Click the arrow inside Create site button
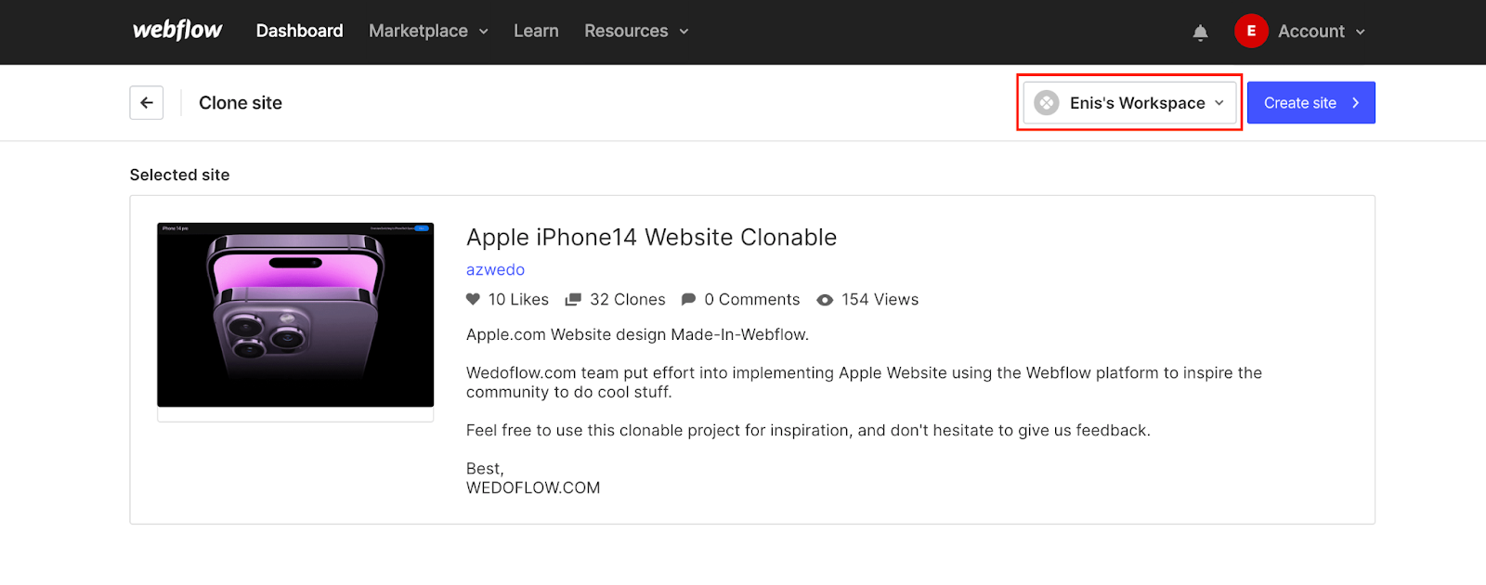 coord(1356,103)
